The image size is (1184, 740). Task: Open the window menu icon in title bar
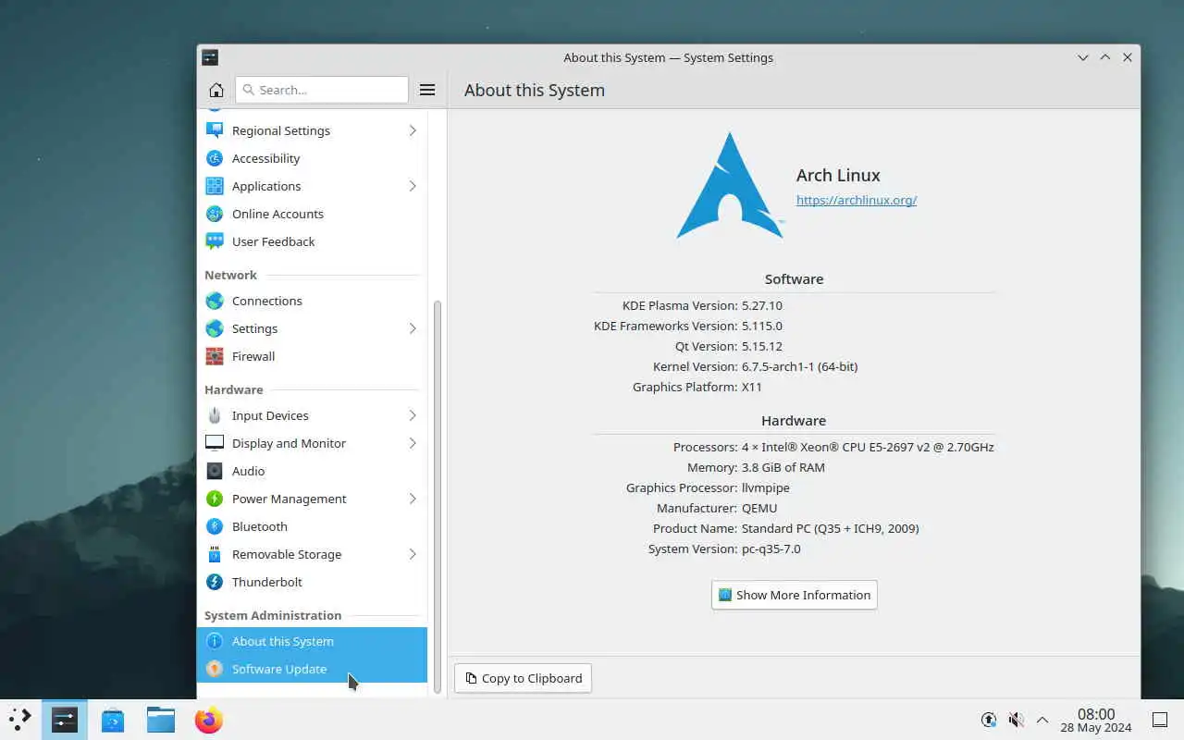pyautogui.click(x=210, y=57)
